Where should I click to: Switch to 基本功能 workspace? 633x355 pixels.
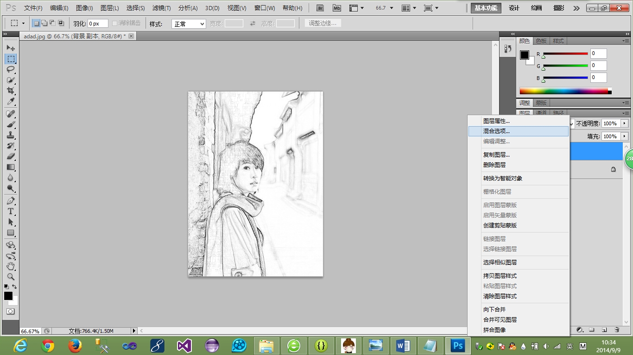pyautogui.click(x=486, y=8)
